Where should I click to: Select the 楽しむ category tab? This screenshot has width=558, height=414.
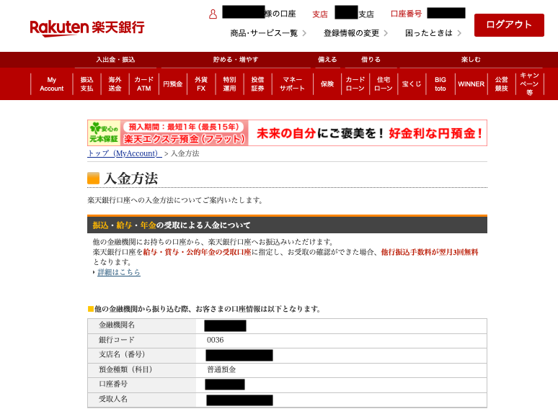471,60
